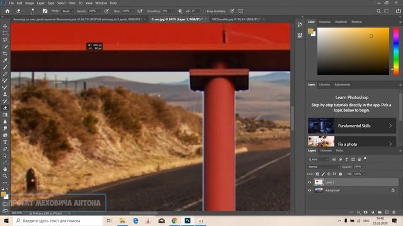Click the search icon at top right
The image size is (403, 226).
pos(378,11)
